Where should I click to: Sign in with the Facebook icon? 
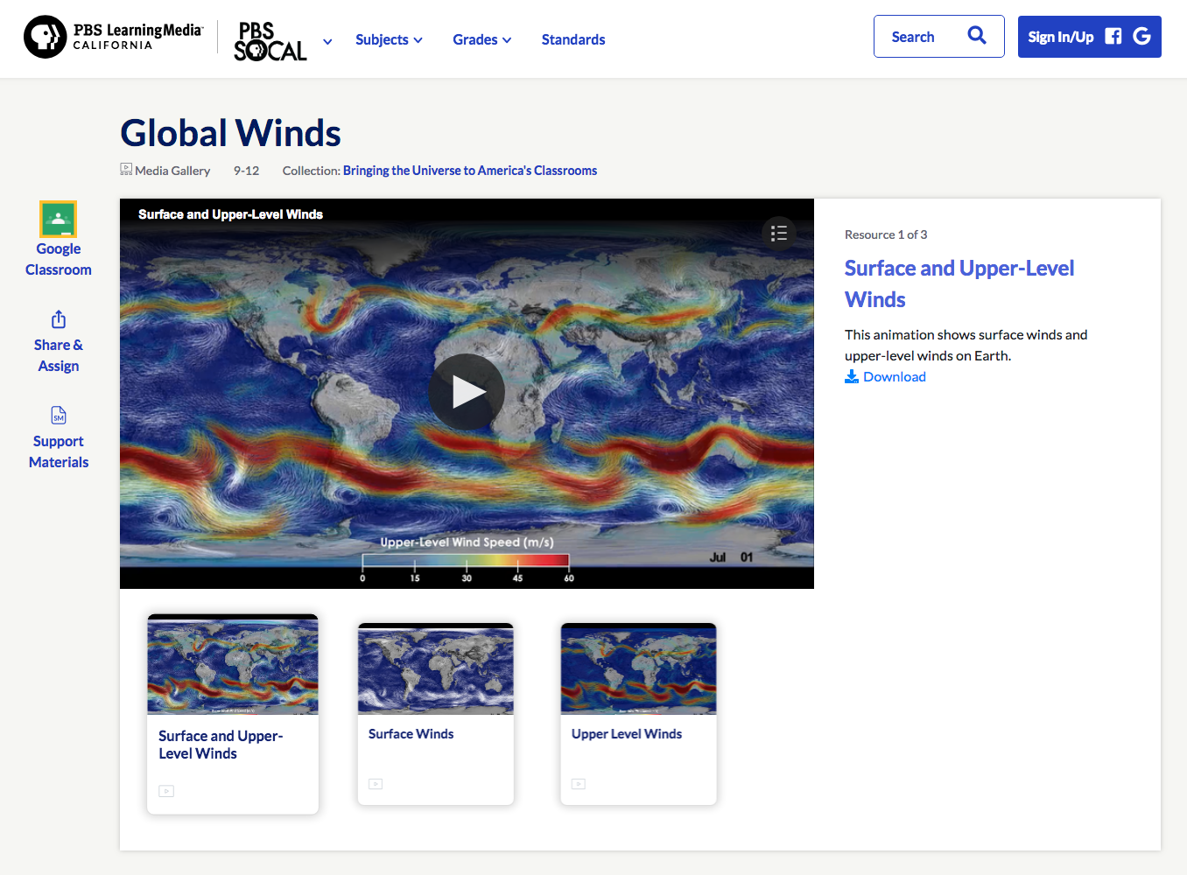click(x=1113, y=36)
